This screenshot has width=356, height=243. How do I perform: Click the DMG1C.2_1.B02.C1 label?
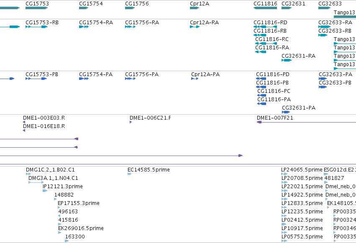(x=50, y=170)
